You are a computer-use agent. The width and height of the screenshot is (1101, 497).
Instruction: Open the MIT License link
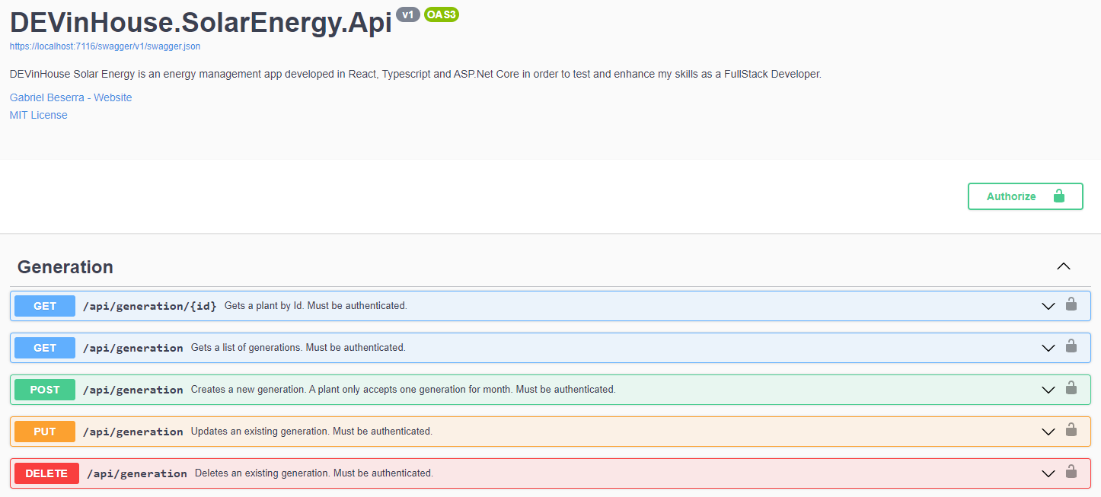(x=38, y=114)
